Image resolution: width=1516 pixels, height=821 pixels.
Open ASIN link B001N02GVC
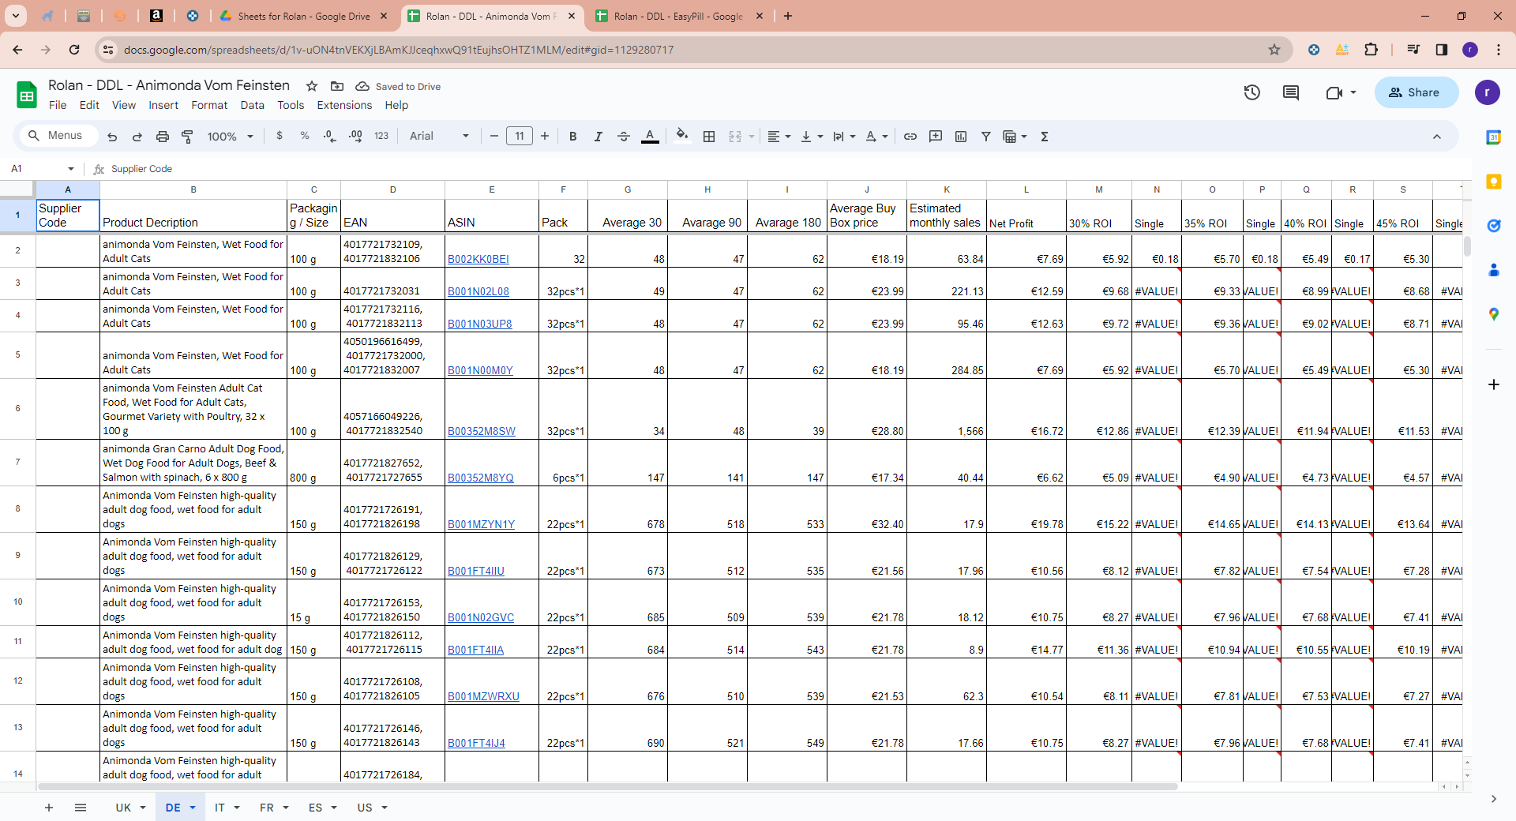click(x=481, y=617)
